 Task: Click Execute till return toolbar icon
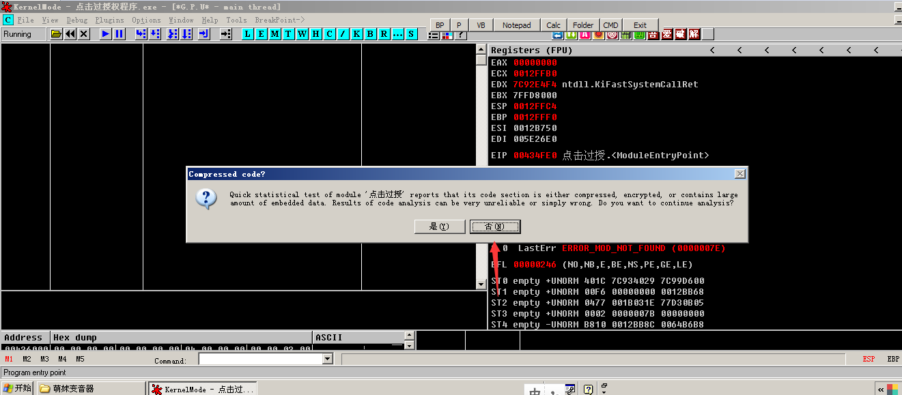204,34
